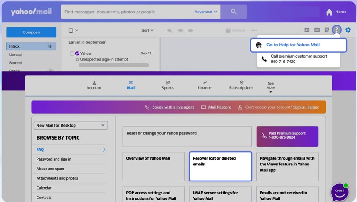Select Go to Help for Yahoo Mail

pos(292,45)
